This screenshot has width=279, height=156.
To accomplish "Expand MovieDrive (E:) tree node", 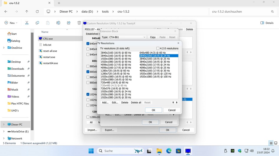I will click(x=4, y=132).
